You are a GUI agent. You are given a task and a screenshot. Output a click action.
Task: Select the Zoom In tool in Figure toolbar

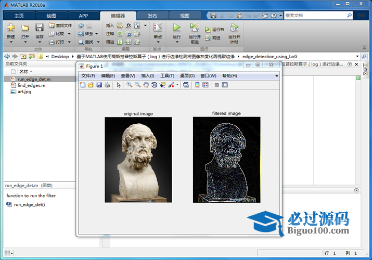(130, 85)
